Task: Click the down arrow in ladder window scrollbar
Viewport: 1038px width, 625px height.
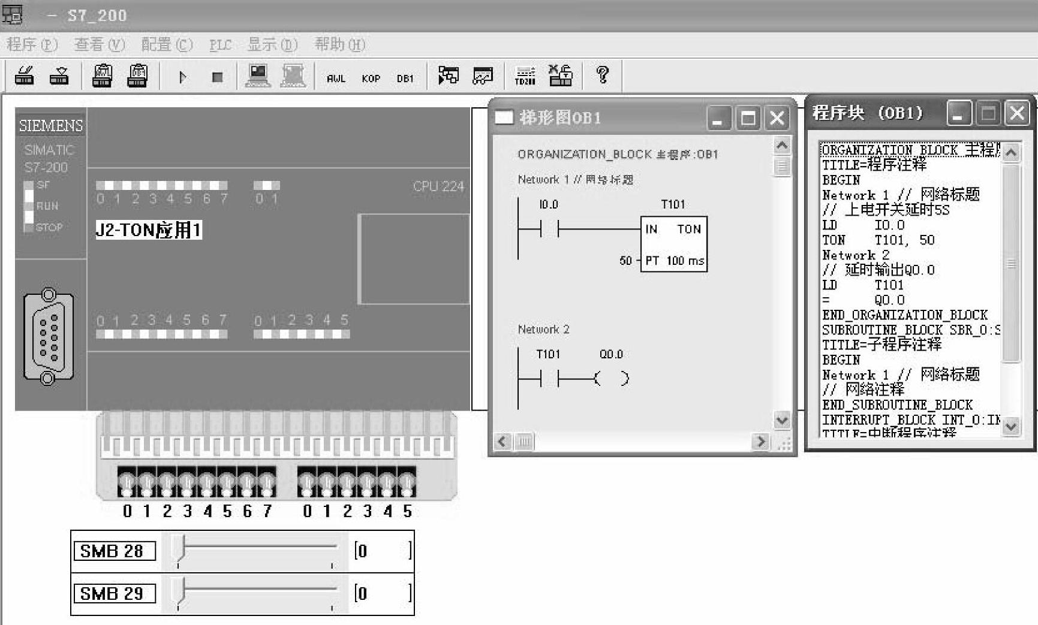Action: [x=782, y=421]
